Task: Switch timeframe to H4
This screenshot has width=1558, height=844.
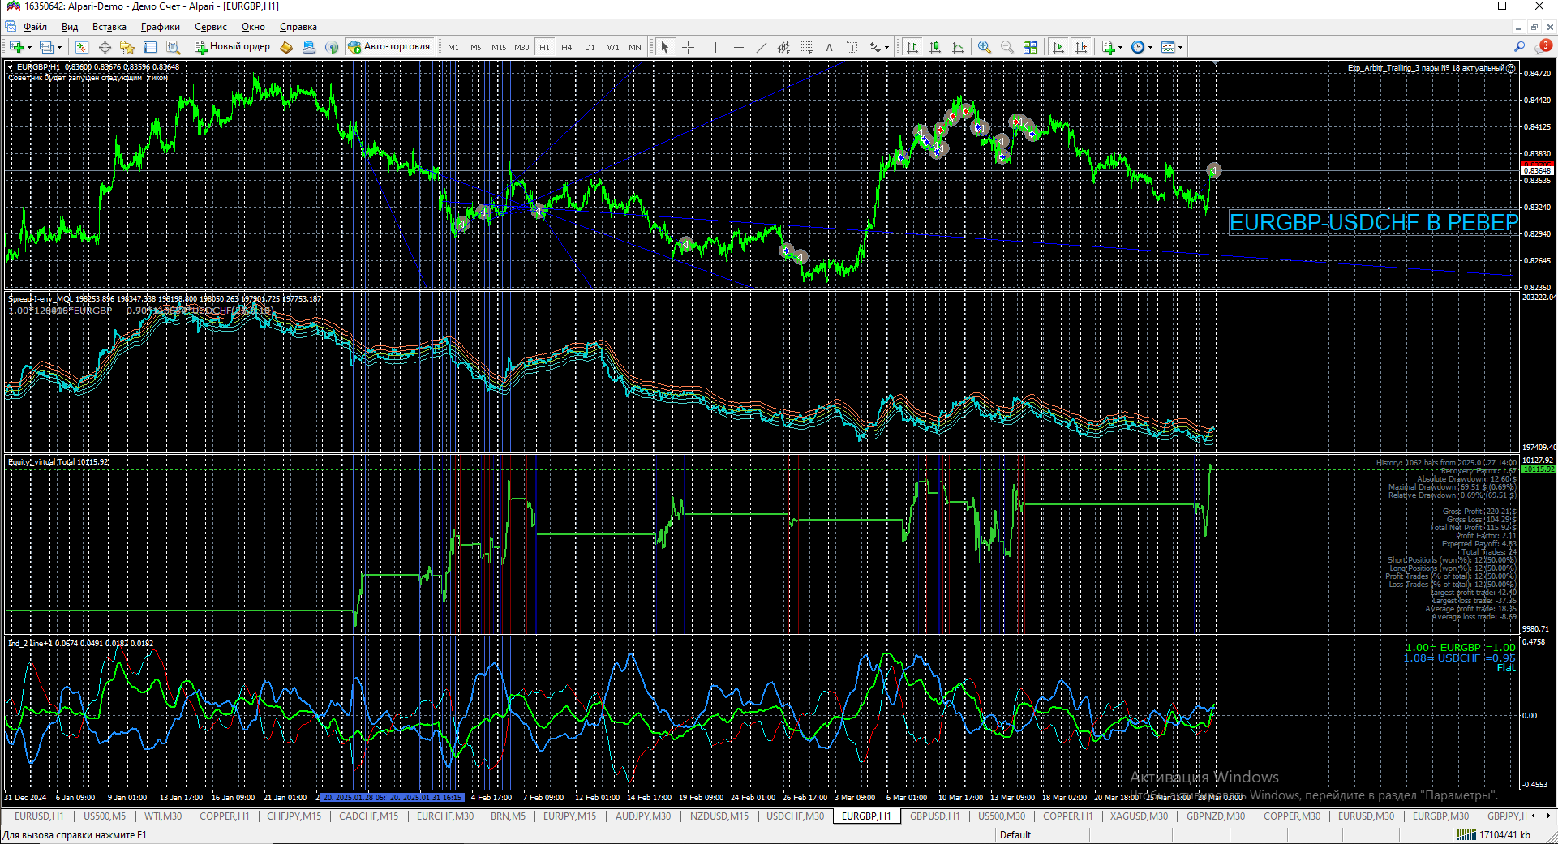Action: point(567,47)
